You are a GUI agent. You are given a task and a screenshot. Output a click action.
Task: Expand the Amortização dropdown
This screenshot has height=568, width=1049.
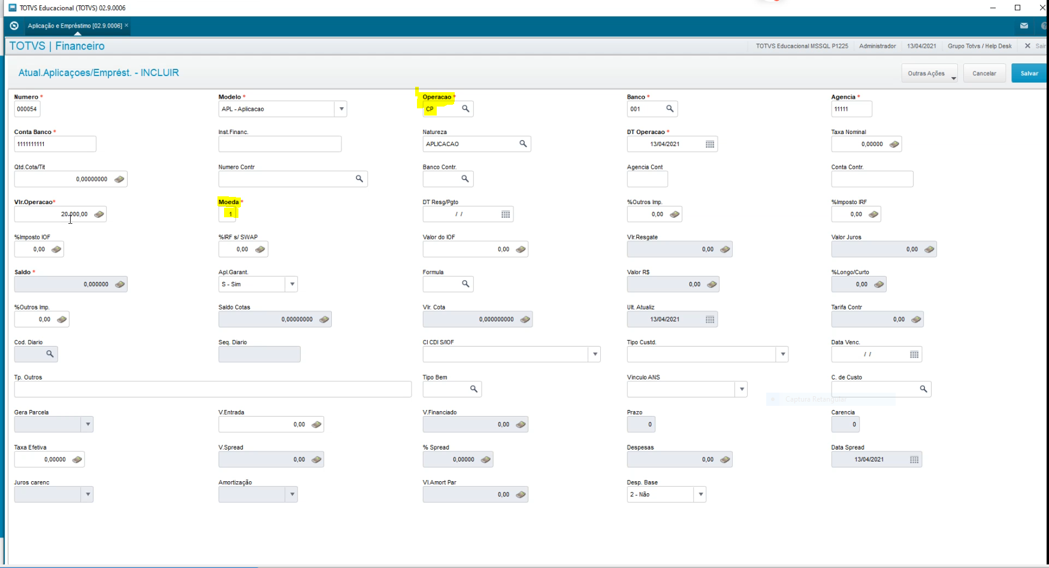292,494
